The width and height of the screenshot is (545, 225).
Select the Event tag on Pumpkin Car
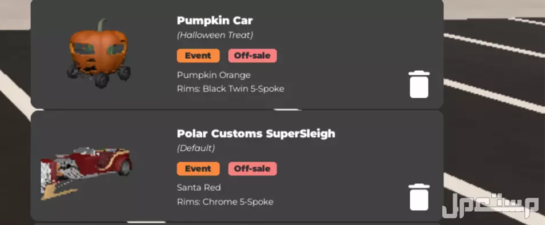(198, 55)
